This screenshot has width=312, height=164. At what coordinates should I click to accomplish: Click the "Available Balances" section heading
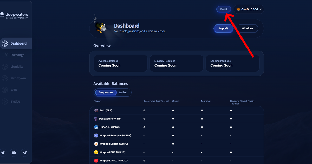111,84
